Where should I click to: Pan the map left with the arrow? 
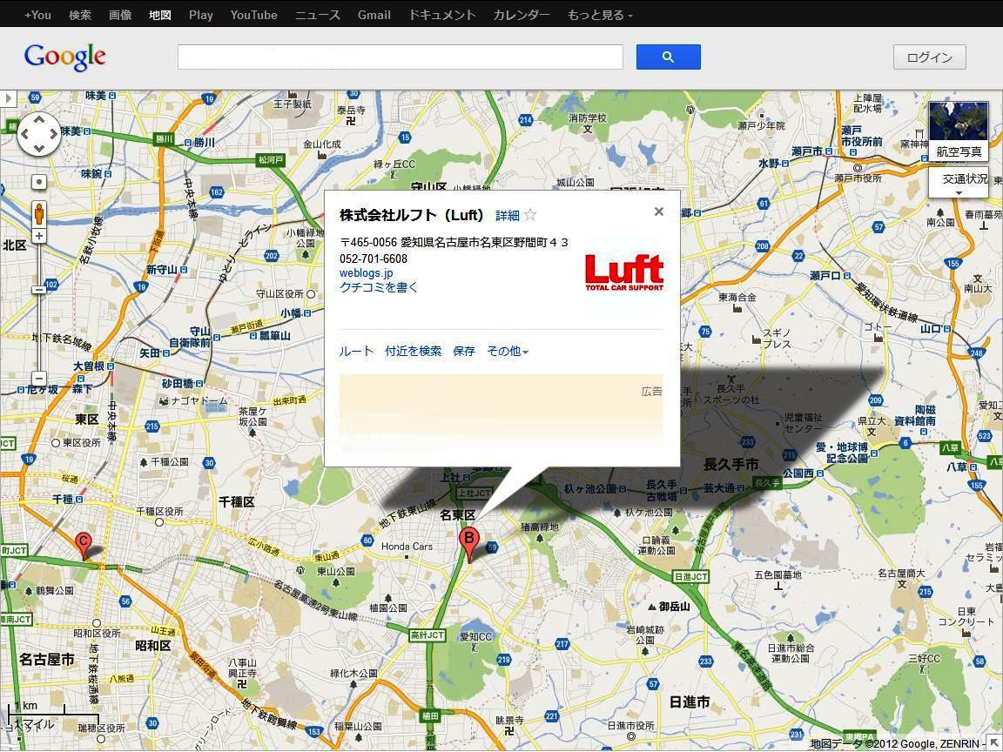tap(24, 134)
